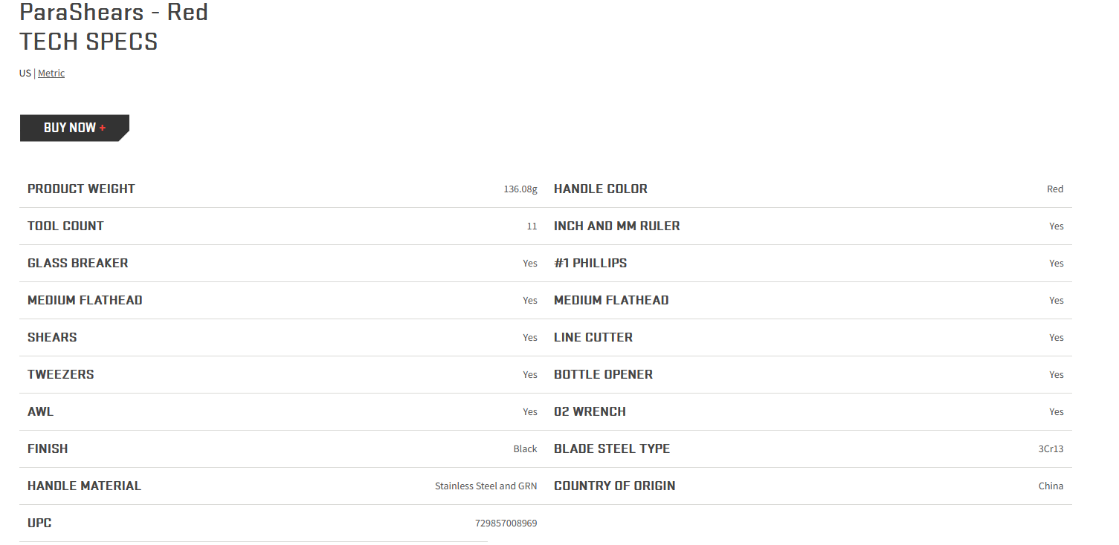The image size is (1119, 545).
Task: Click the Stainless Steel and GRN value
Action: click(x=486, y=486)
